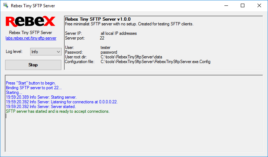Viewport: 268px width, 157px height.
Task: Click the 'Free minimalist SFTP server' description line
Action: pyautogui.click(x=129, y=24)
